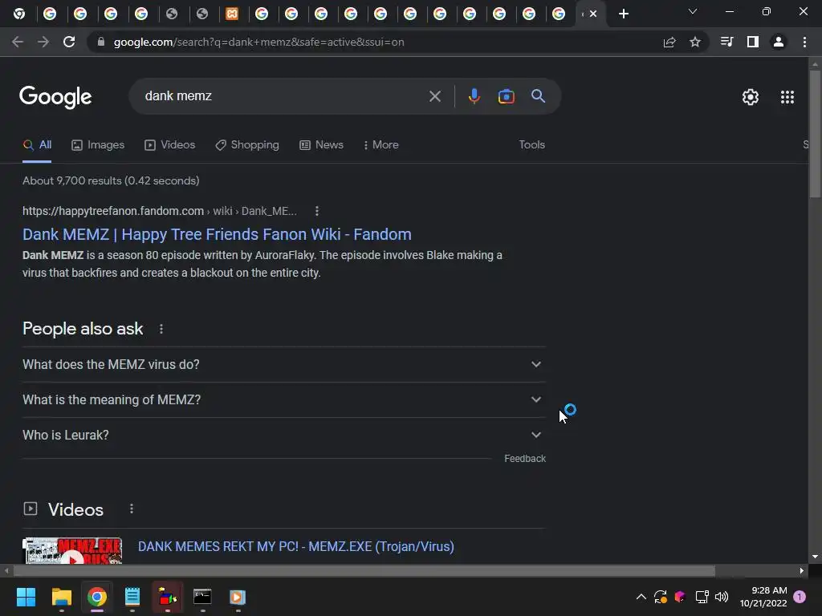Expand 'What is the meaning of MEMZ?'
The height and width of the screenshot is (616, 822).
pos(283,399)
